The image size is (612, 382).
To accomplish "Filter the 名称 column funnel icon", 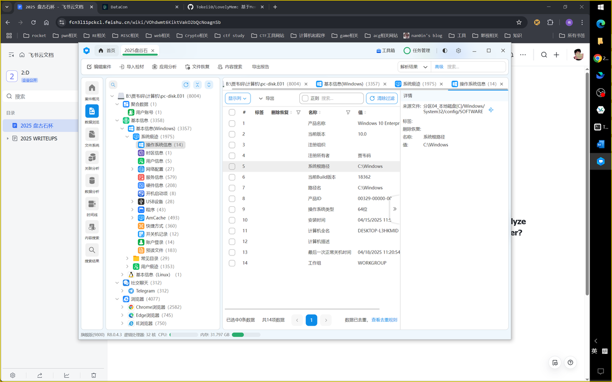I will point(348,112).
